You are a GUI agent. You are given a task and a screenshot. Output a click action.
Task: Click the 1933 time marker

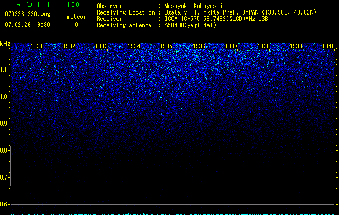click(x=102, y=46)
